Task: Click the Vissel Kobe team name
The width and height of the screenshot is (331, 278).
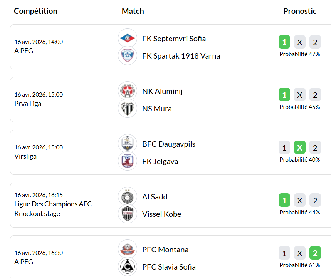Action: point(161,214)
